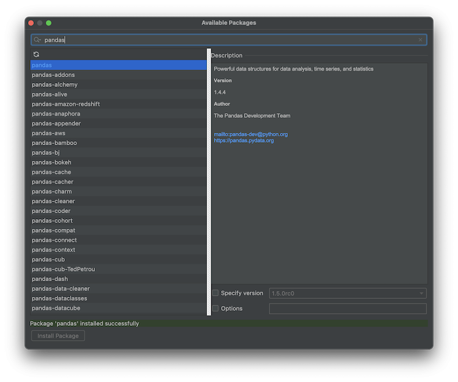Select pandas-cohort in the list

tap(118, 220)
